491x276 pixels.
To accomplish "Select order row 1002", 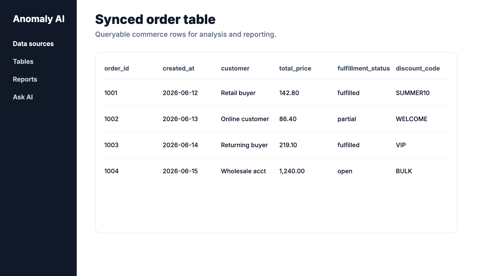I will (275, 119).
